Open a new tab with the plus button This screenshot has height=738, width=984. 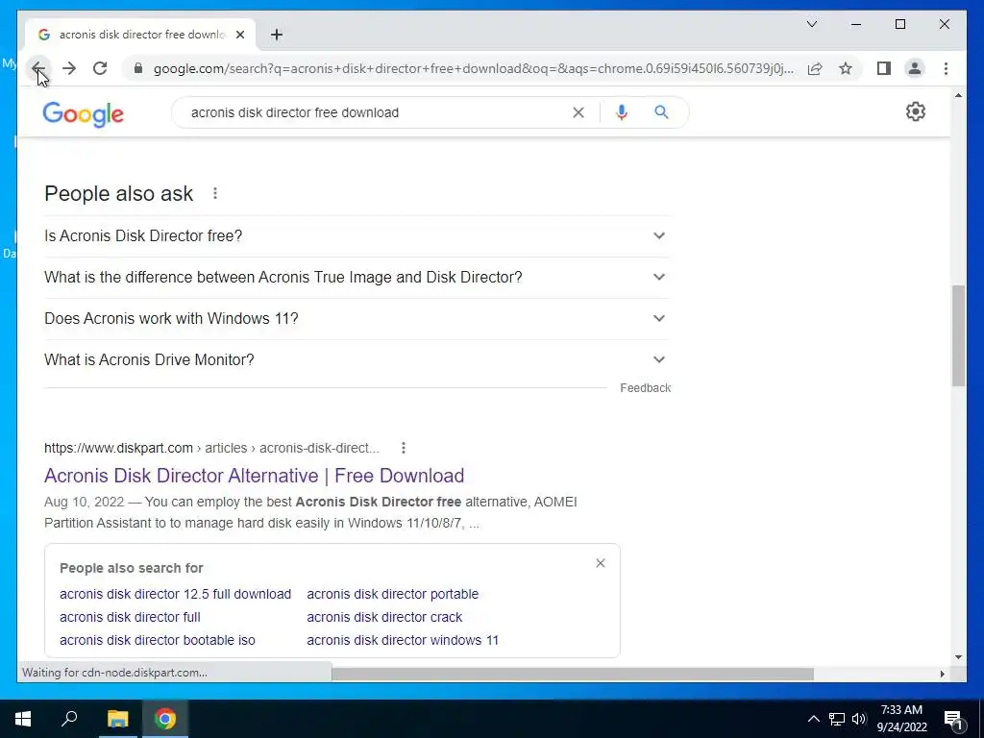pos(277,35)
